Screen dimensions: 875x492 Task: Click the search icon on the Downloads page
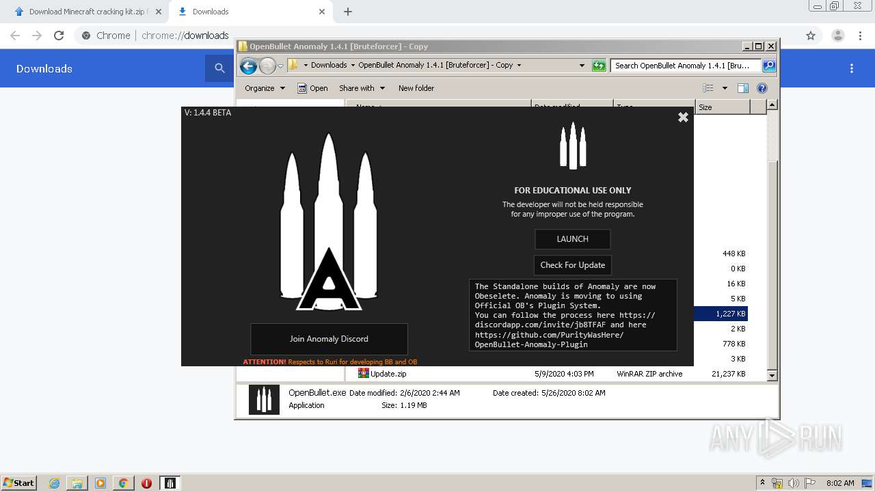[219, 68]
